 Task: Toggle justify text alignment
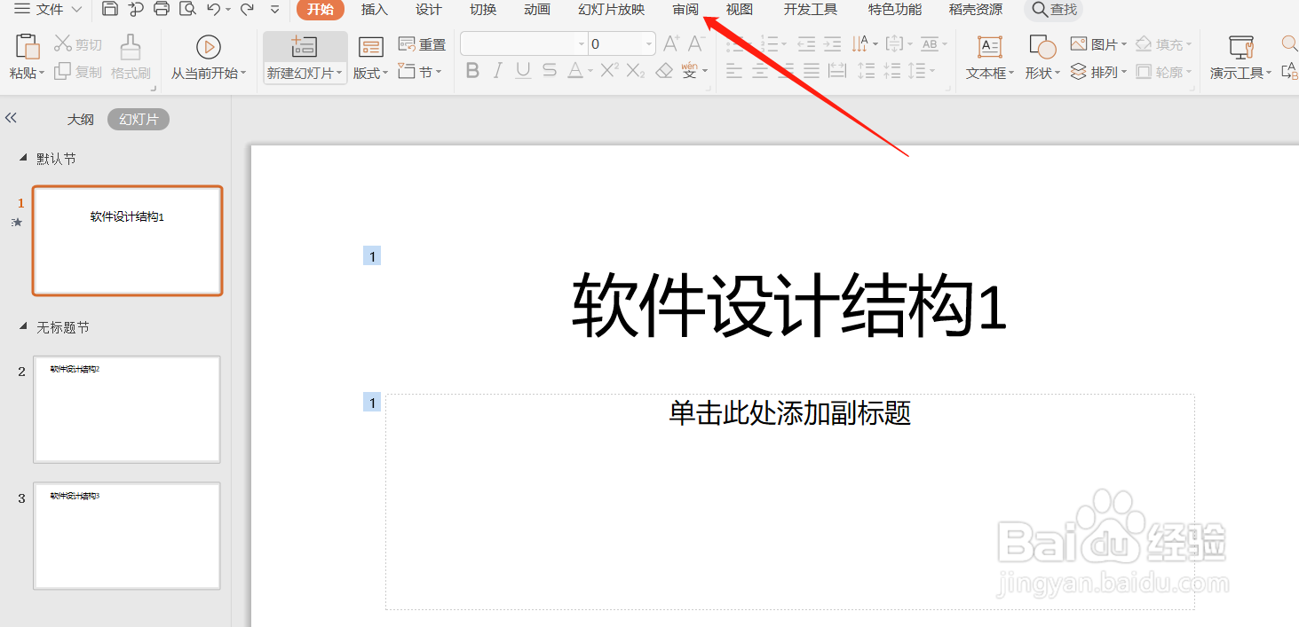(x=812, y=71)
